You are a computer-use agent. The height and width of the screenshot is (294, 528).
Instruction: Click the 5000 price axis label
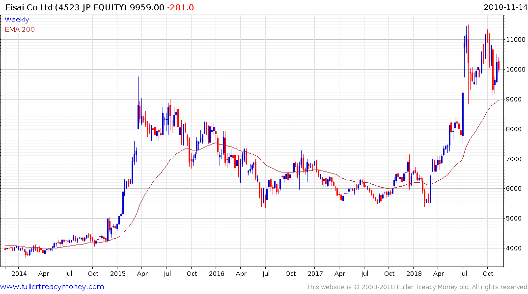514,219
